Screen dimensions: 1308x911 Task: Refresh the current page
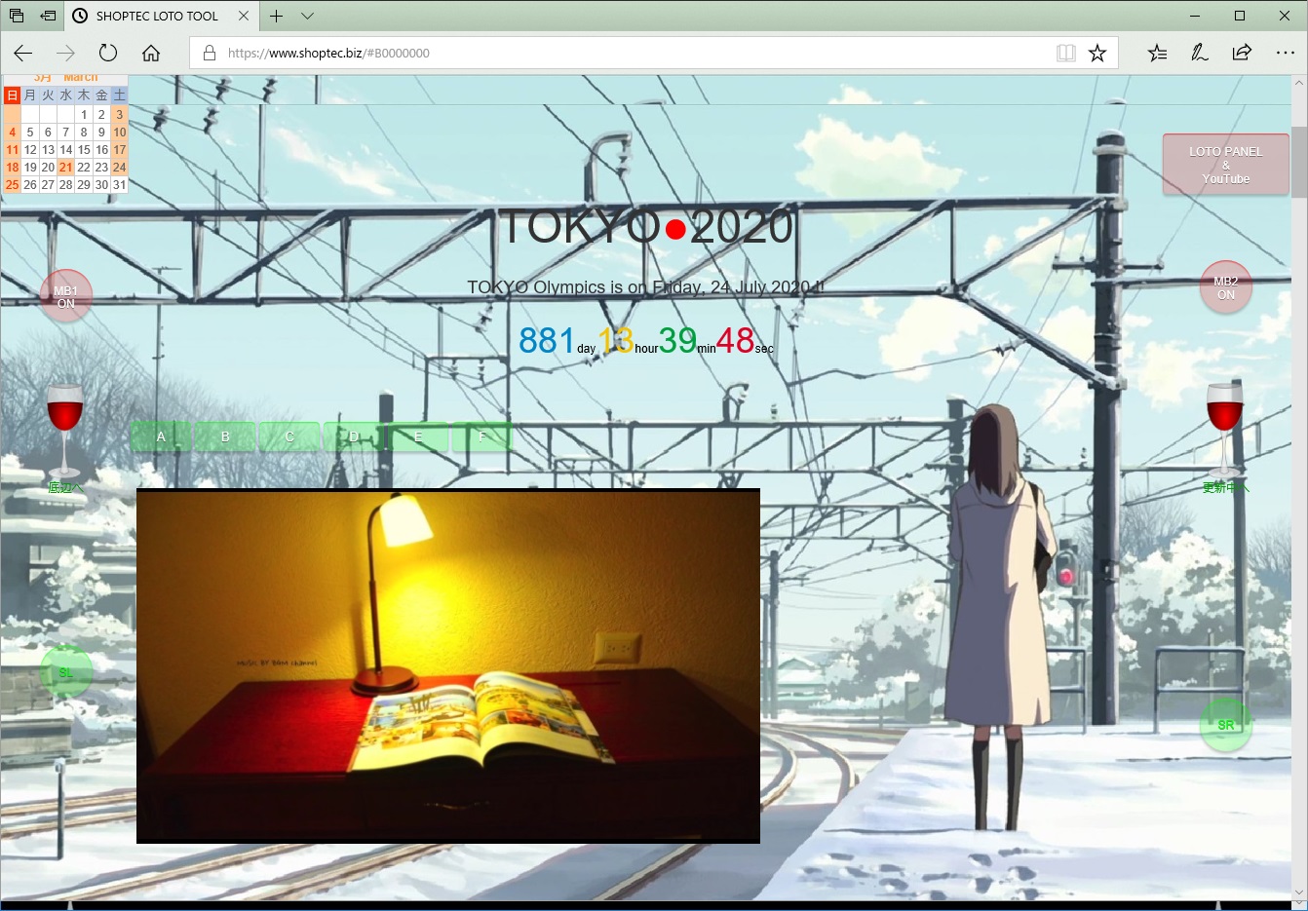(108, 53)
